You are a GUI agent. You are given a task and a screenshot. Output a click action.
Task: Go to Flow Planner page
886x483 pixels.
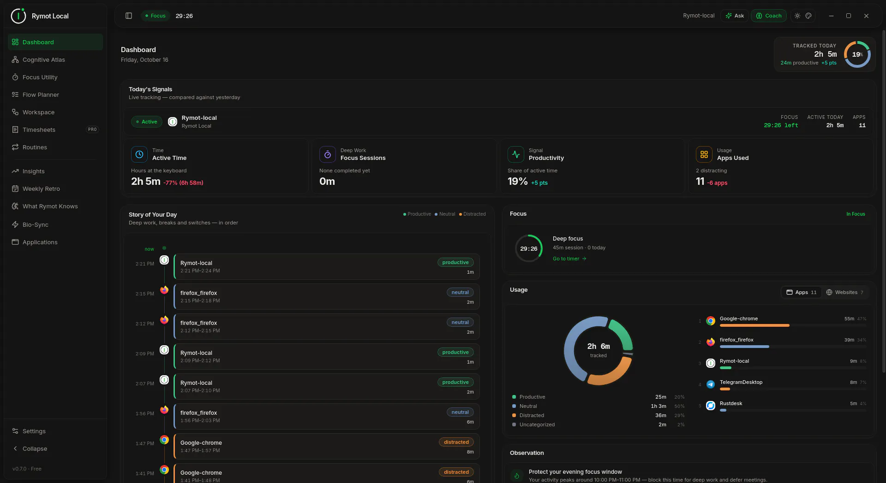click(55, 94)
